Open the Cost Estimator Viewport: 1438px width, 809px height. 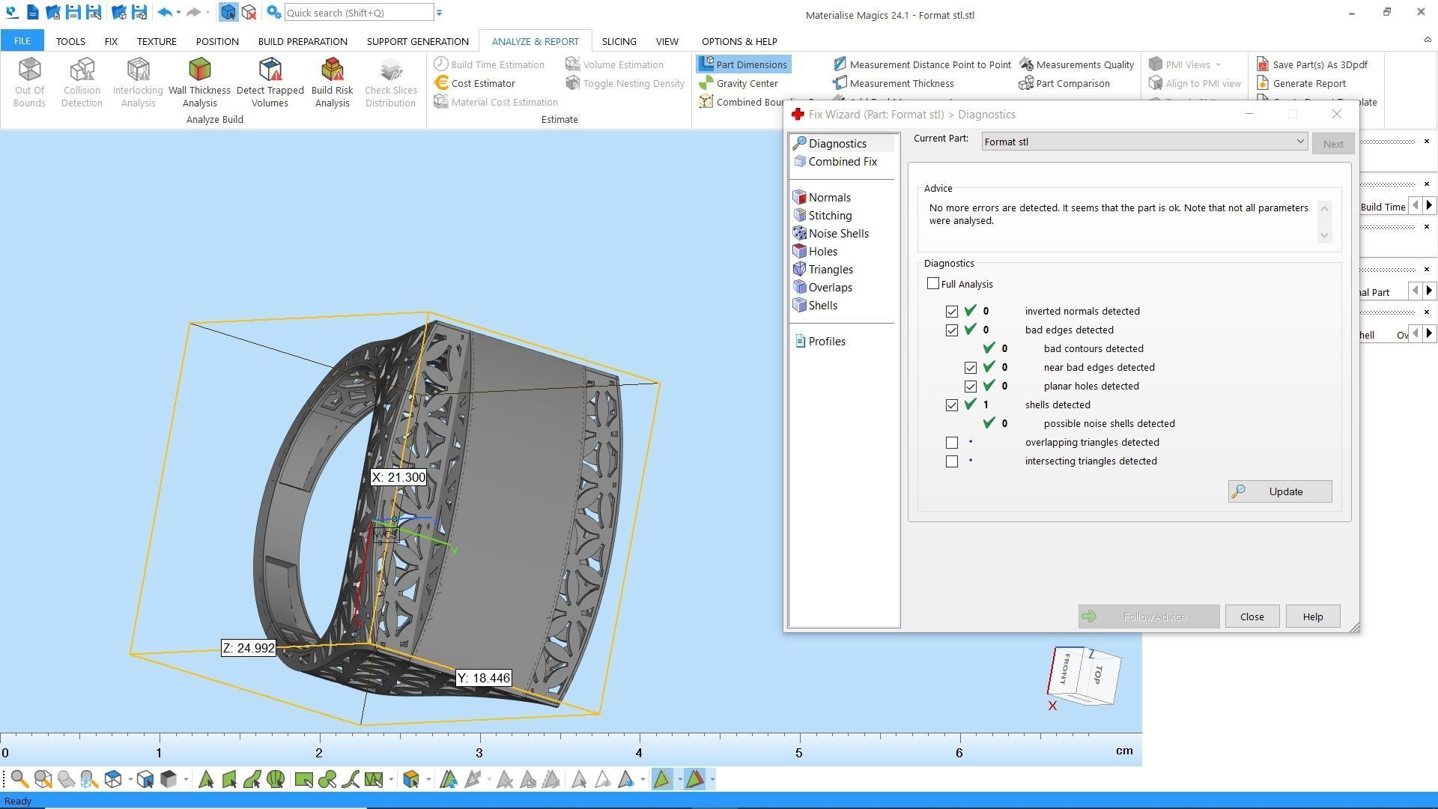click(x=475, y=83)
